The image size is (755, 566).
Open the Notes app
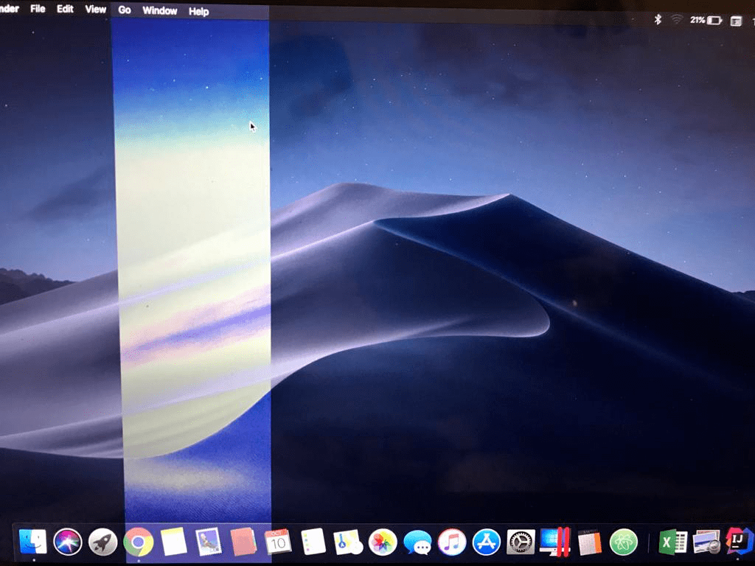[173, 542]
